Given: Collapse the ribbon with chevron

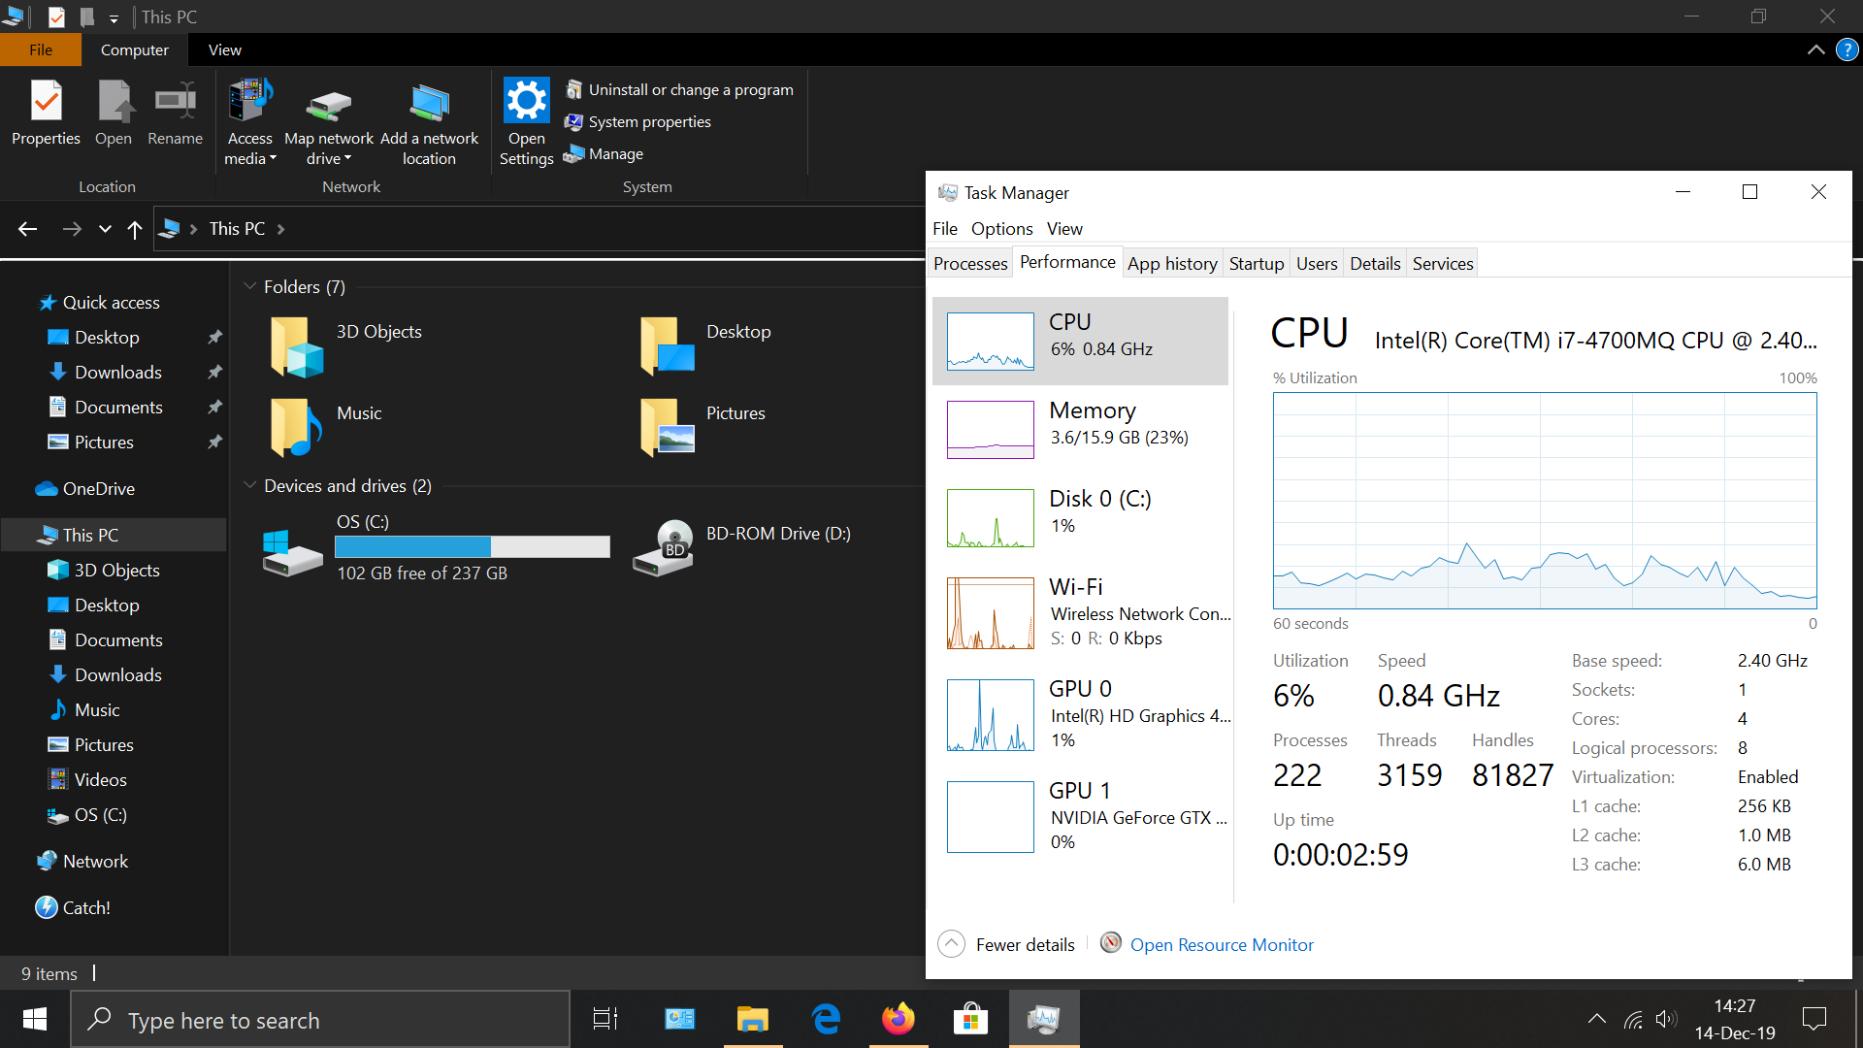Looking at the screenshot, I should tap(1815, 49).
